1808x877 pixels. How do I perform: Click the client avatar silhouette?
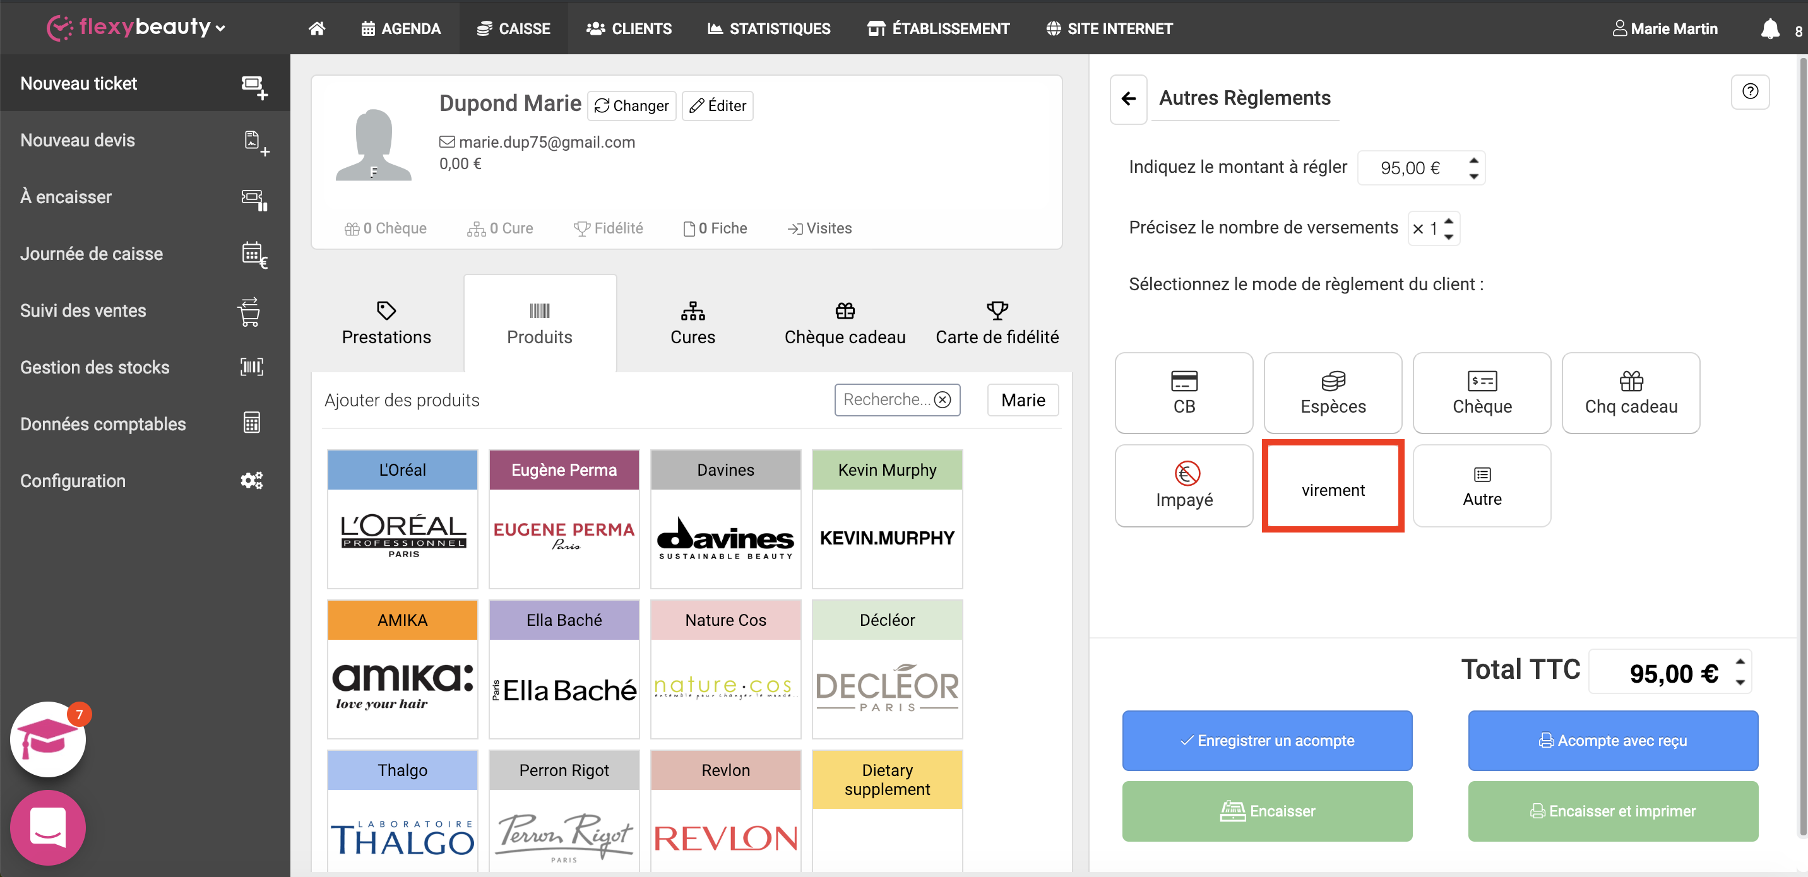coord(373,144)
